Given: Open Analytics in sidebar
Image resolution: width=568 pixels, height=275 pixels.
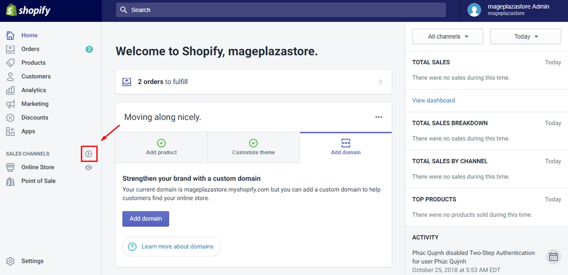Looking at the screenshot, I should tap(34, 90).
